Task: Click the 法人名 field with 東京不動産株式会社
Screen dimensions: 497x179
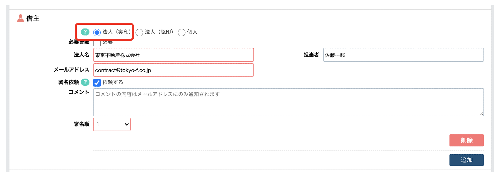Action: click(x=173, y=55)
